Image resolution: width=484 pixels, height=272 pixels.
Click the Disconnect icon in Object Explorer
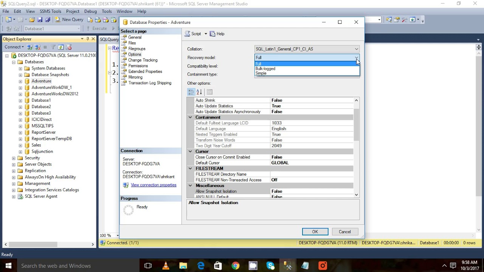coord(37,47)
